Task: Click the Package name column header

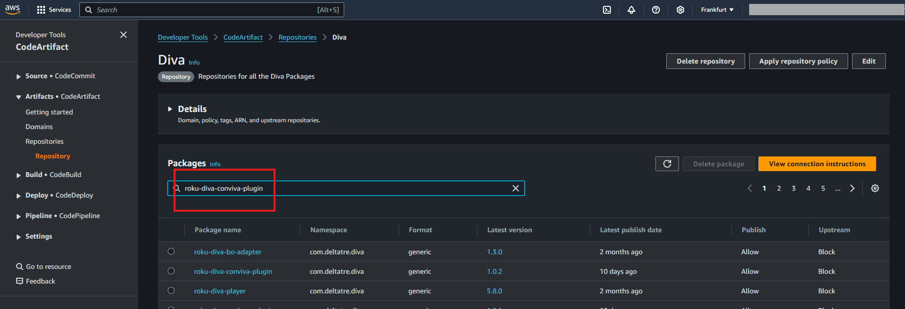Action: 218,230
